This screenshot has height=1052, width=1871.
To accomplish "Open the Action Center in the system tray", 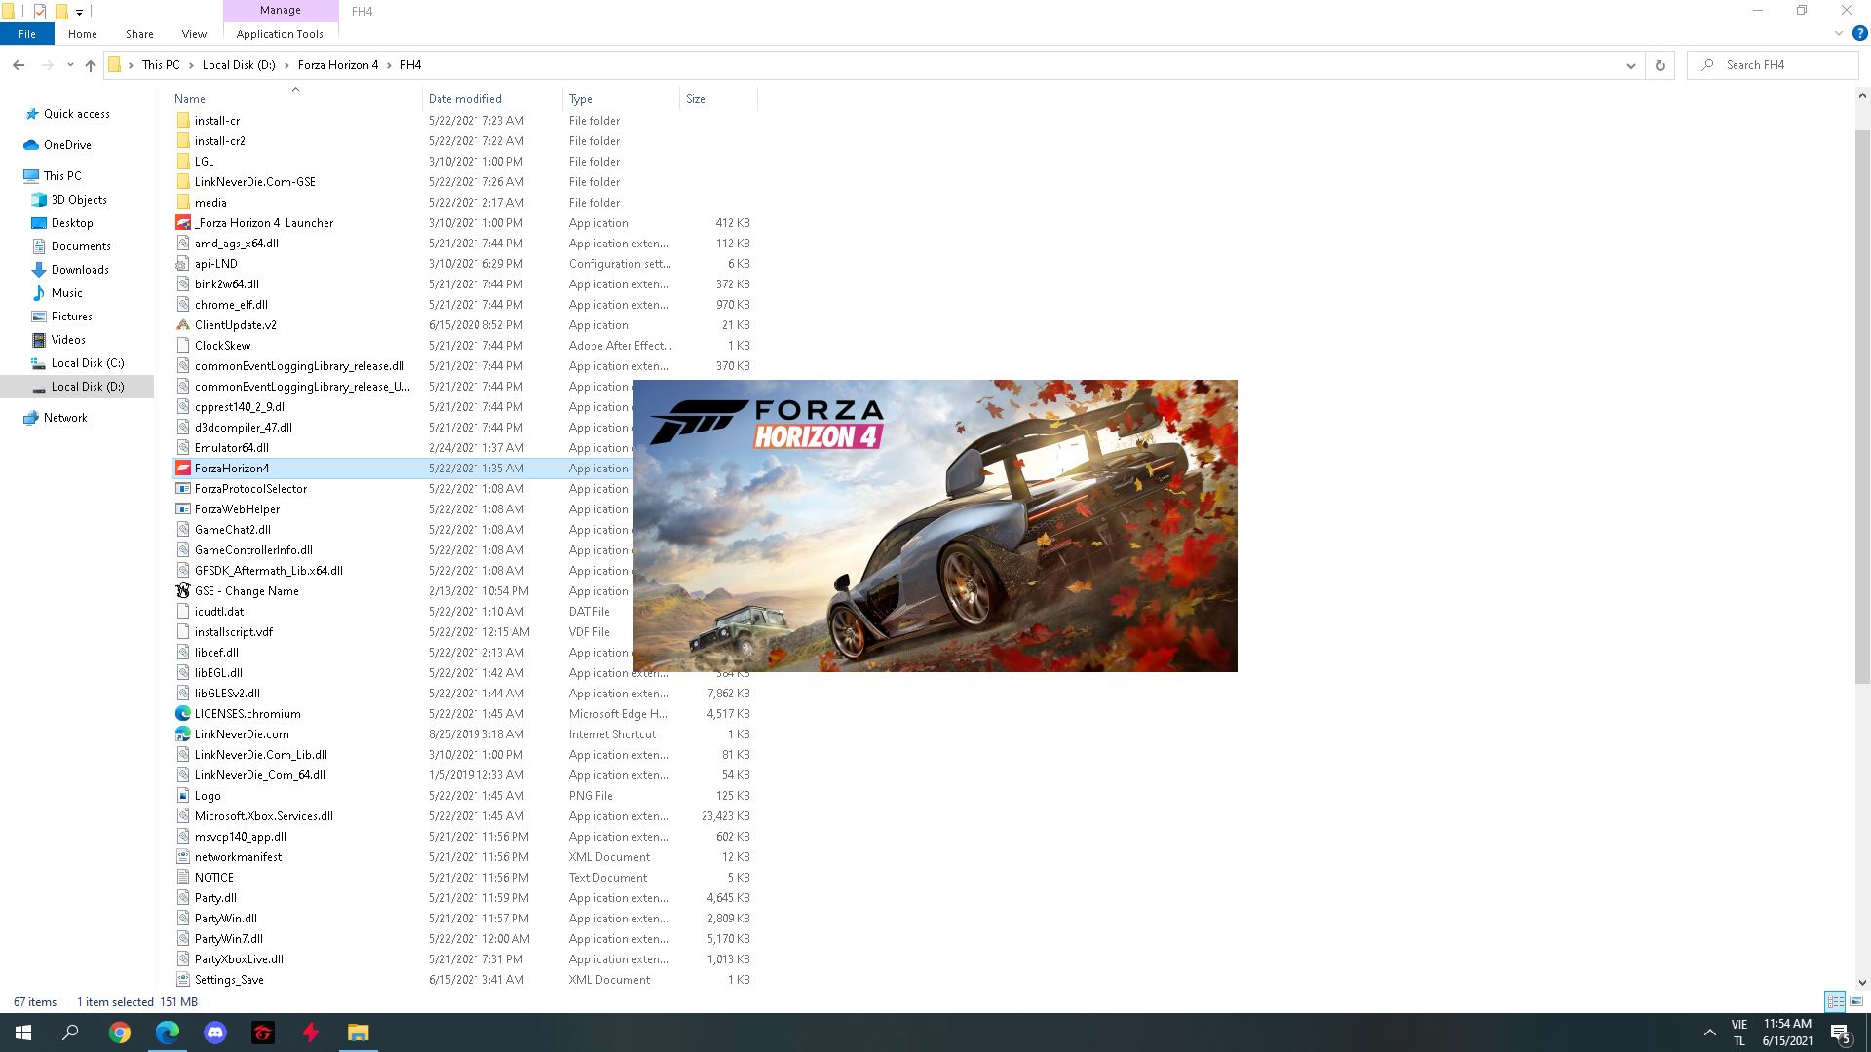I will point(1840,1033).
